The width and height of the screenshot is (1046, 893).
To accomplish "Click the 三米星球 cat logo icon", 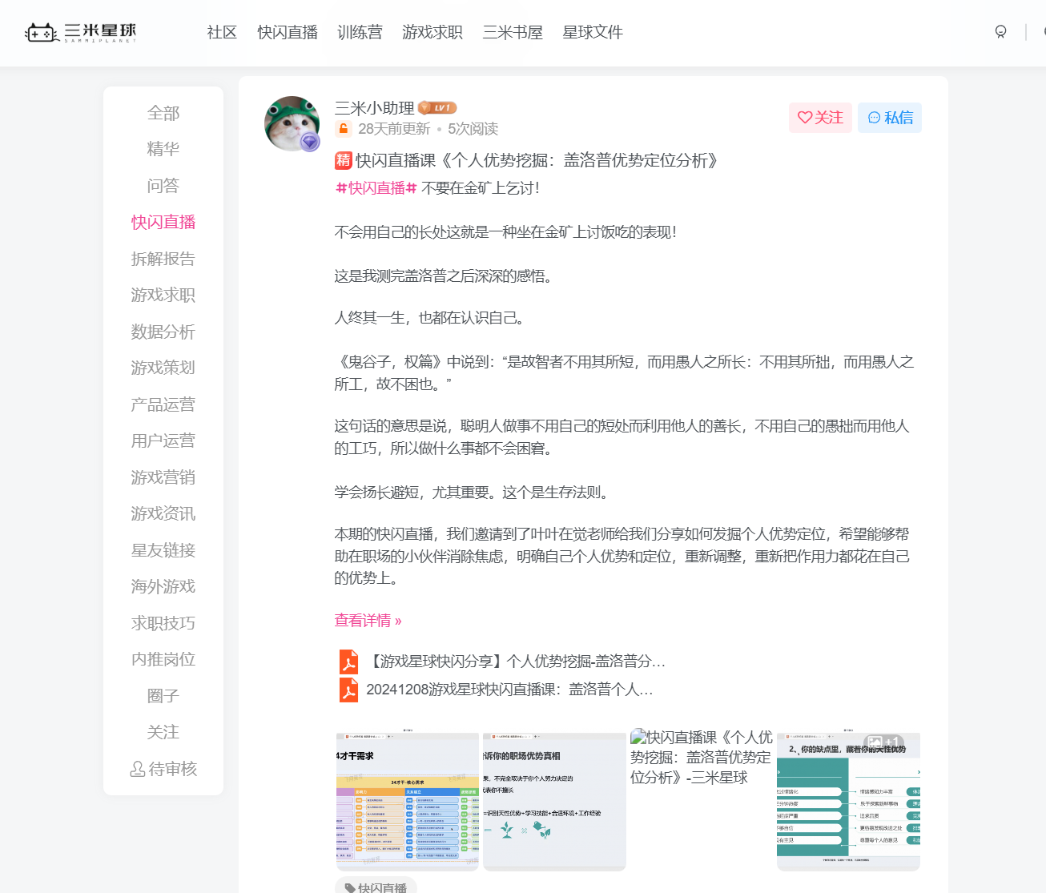I will (42, 32).
